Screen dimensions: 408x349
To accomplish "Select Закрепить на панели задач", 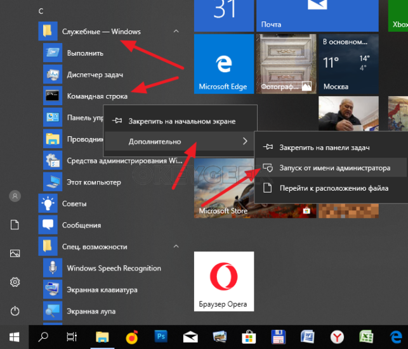I will coord(331,147).
